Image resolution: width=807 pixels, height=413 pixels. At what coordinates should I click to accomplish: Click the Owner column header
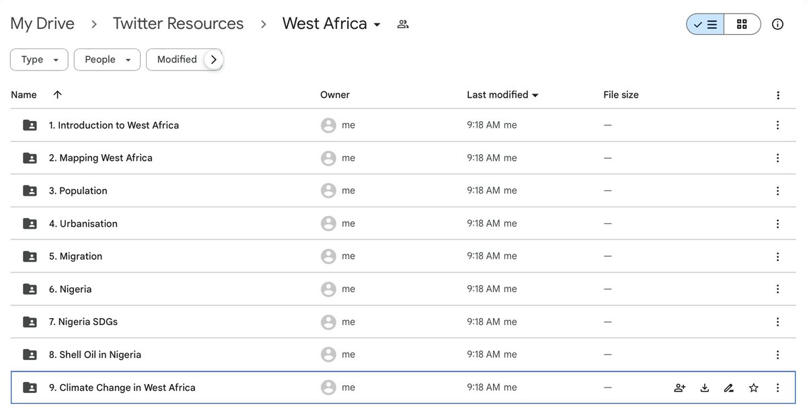pos(335,95)
